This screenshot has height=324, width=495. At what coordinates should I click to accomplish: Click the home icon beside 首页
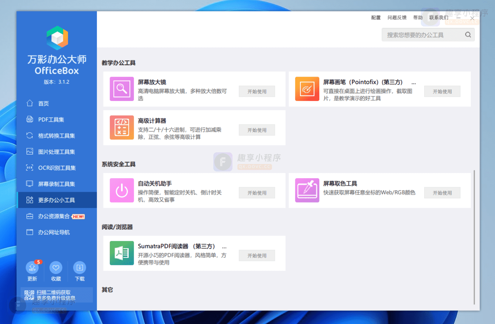tap(30, 103)
